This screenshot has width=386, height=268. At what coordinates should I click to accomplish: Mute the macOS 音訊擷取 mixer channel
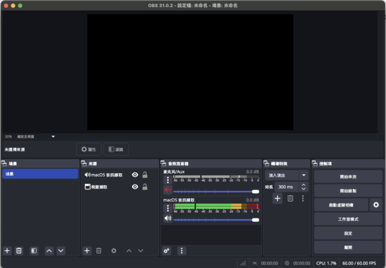[168, 219]
